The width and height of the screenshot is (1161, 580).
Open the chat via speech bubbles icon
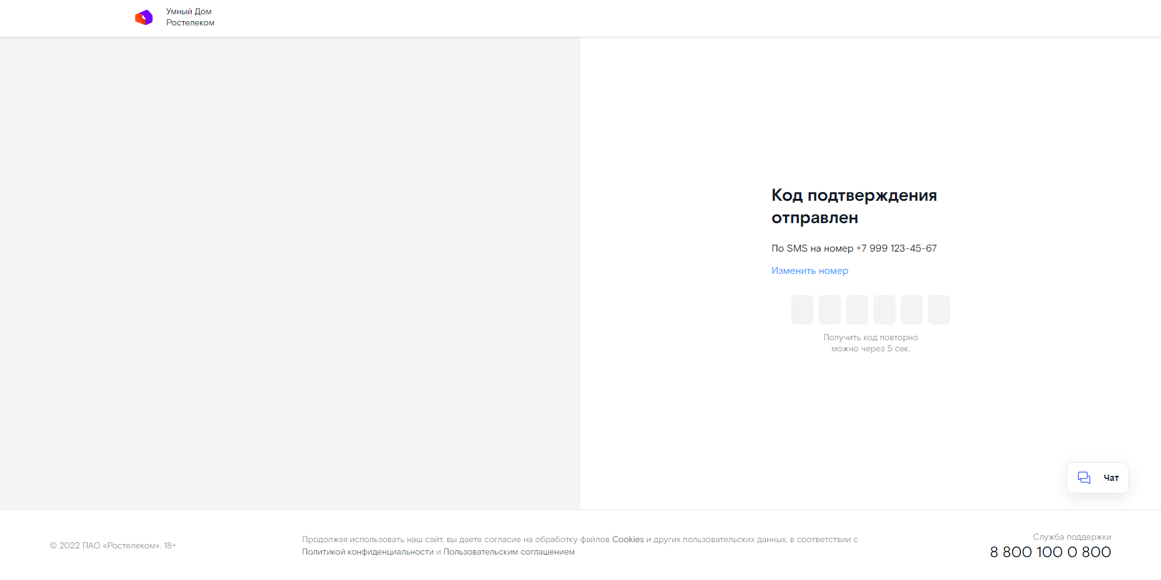[1083, 478]
